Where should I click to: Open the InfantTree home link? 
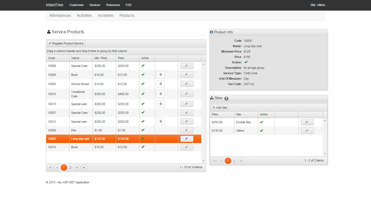(55, 5)
